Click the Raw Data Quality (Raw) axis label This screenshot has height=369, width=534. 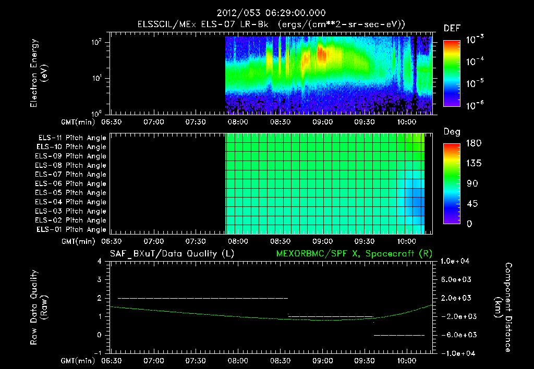[39, 308]
